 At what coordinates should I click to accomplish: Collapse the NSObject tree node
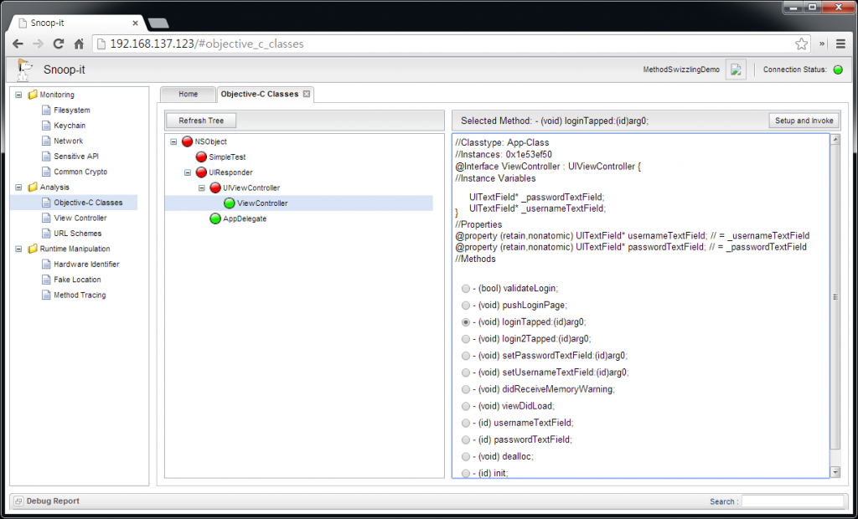pyautogui.click(x=173, y=142)
